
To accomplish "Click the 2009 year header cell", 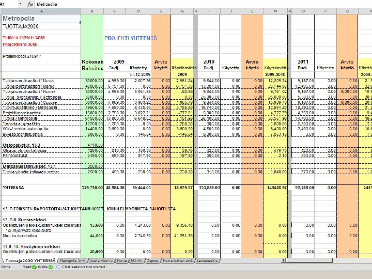I will (x=119, y=61).
